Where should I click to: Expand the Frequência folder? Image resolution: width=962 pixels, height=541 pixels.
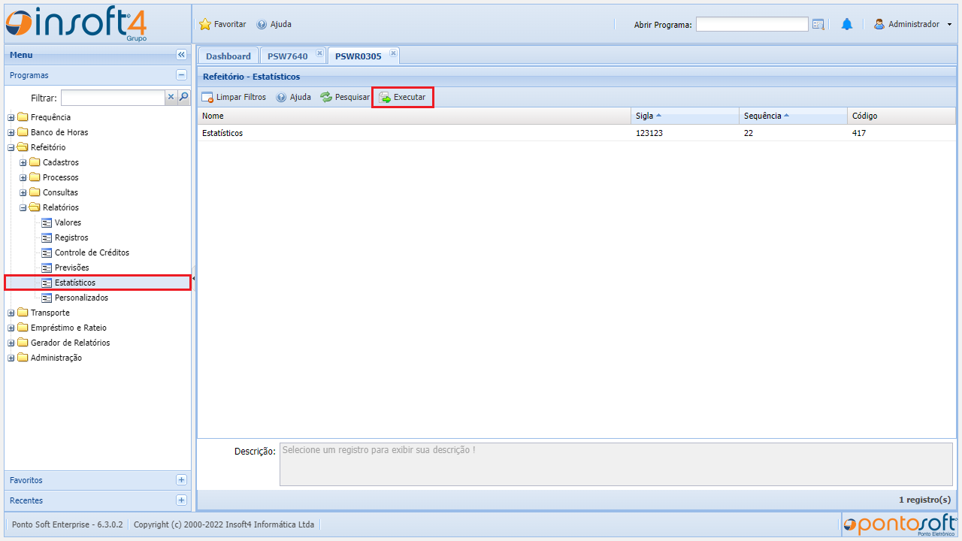click(x=11, y=117)
